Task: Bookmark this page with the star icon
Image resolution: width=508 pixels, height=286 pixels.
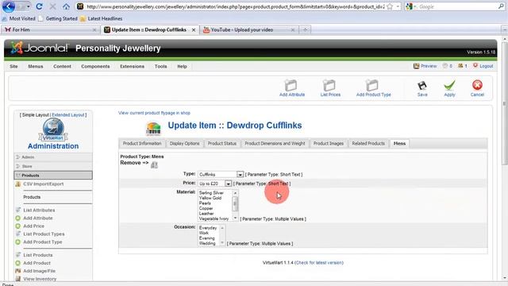Action: click(390, 6)
